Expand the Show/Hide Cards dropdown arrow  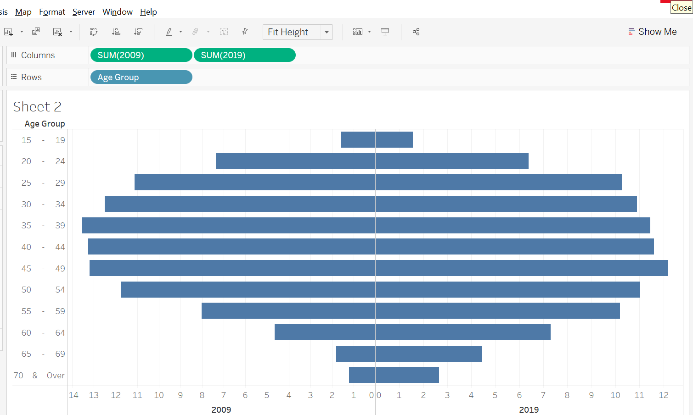[x=369, y=32]
